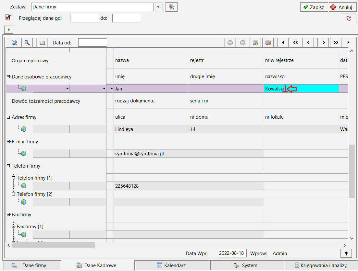Image resolution: width=358 pixels, height=271 pixels.
Task: Switch to the Dane firmy bottom tab
Action: [x=32, y=265]
